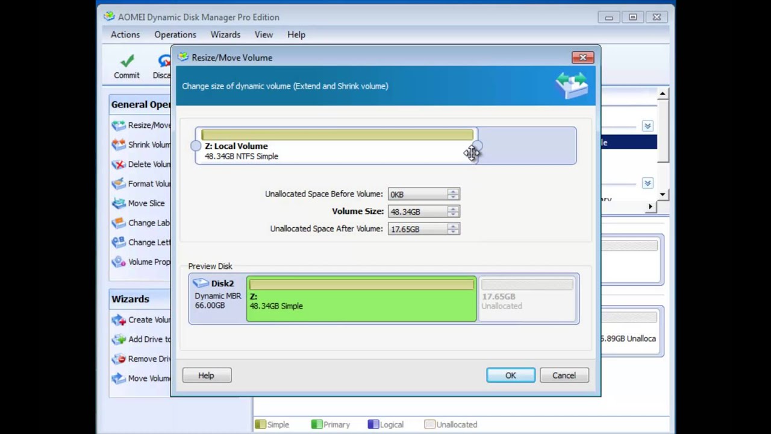Click the Unallocated legend color swatch
771x434 pixels.
429,424
